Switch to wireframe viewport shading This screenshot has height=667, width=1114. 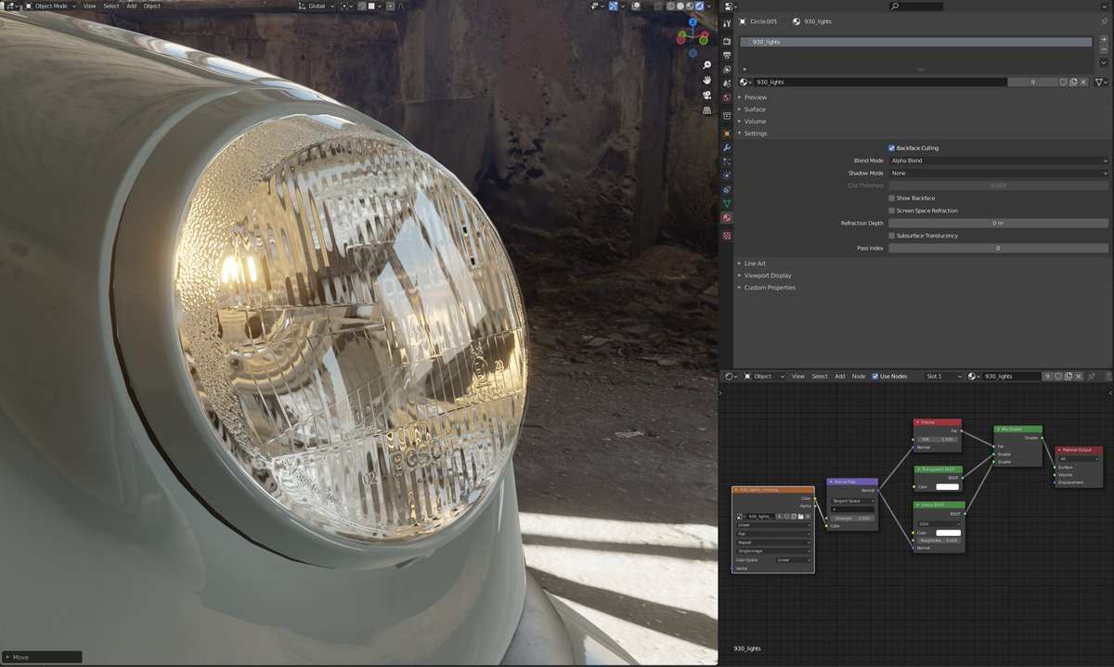coord(671,6)
